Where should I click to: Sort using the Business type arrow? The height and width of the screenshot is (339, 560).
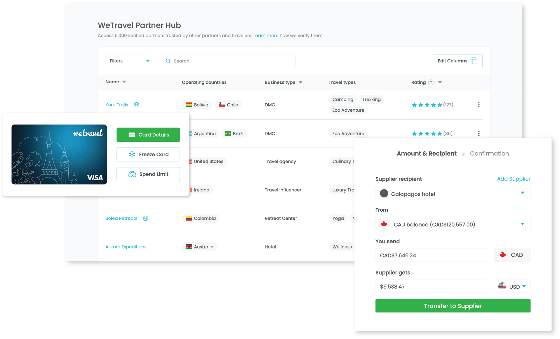(x=300, y=82)
